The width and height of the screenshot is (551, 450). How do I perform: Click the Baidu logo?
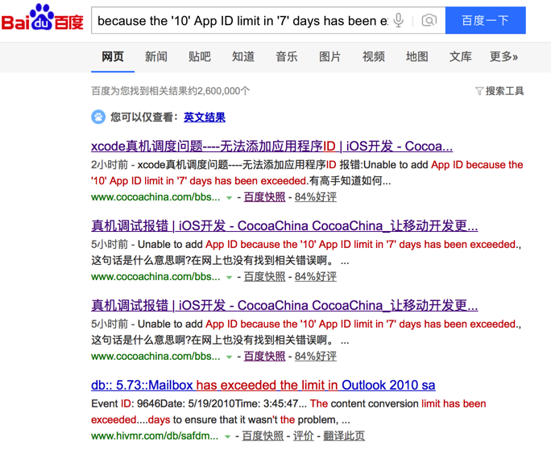coord(43,18)
